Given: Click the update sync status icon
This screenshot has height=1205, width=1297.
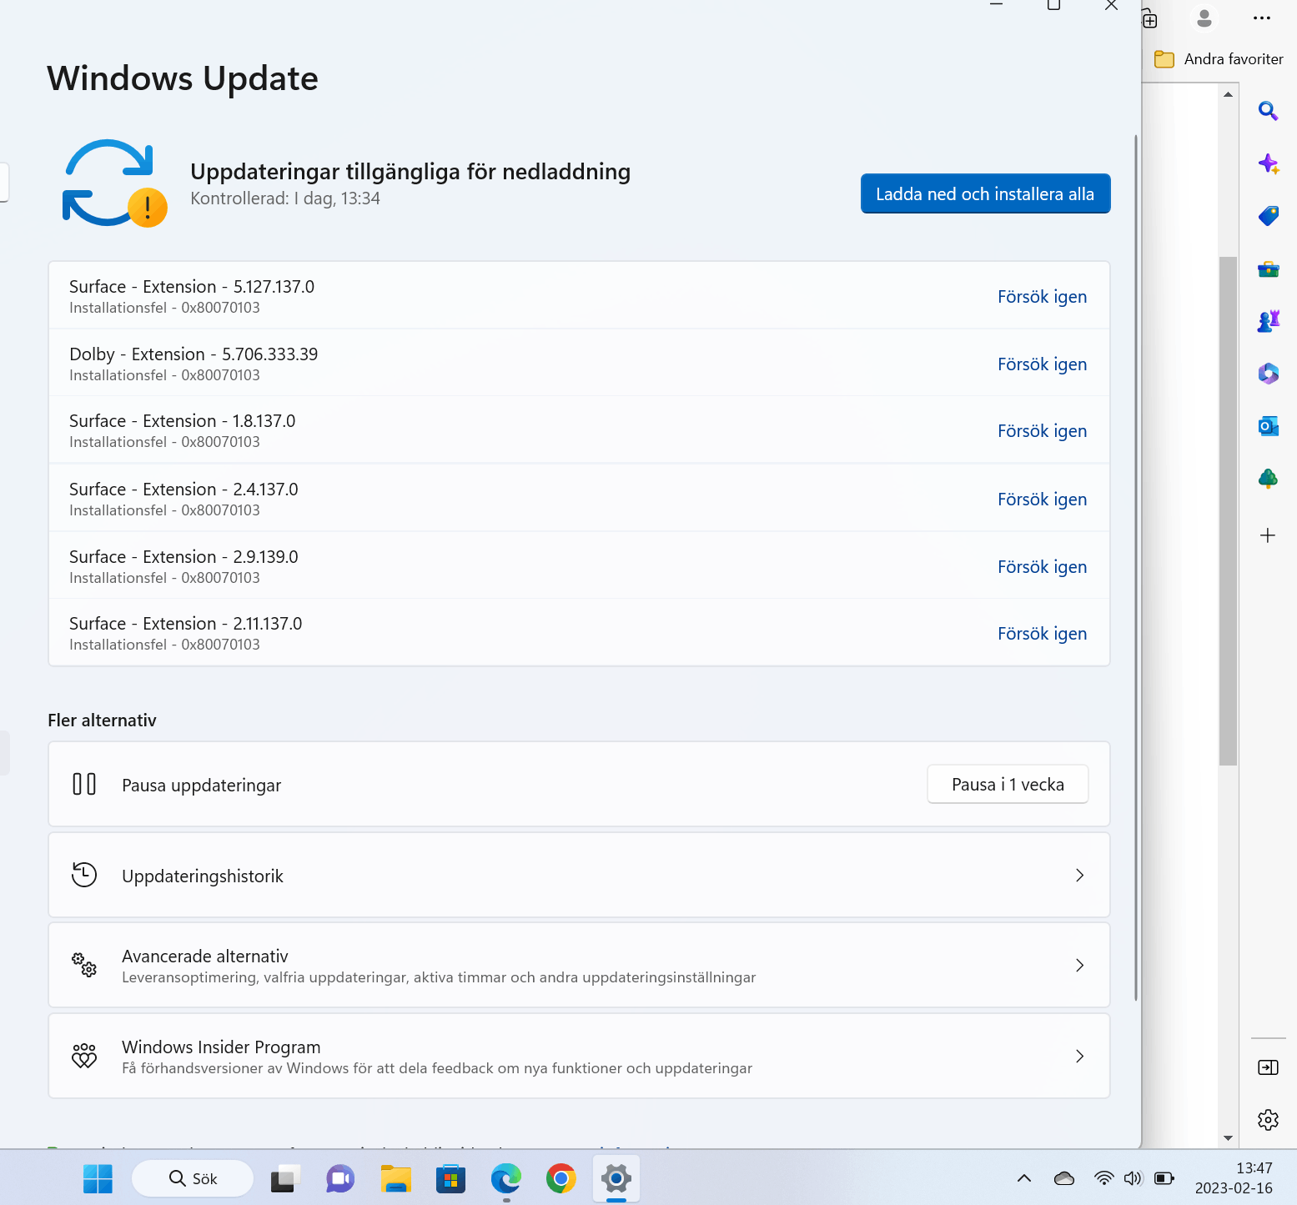Looking at the screenshot, I should (115, 183).
